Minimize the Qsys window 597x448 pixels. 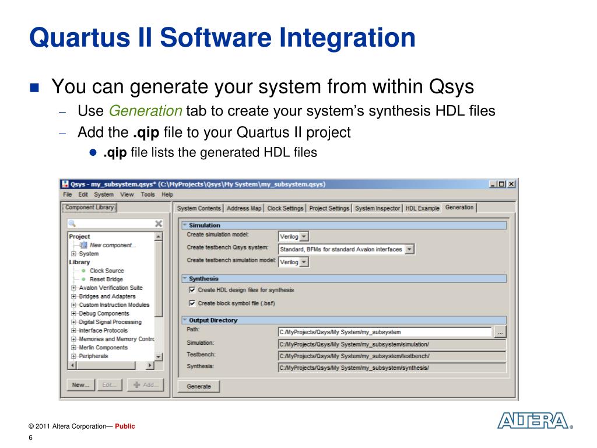click(493, 184)
